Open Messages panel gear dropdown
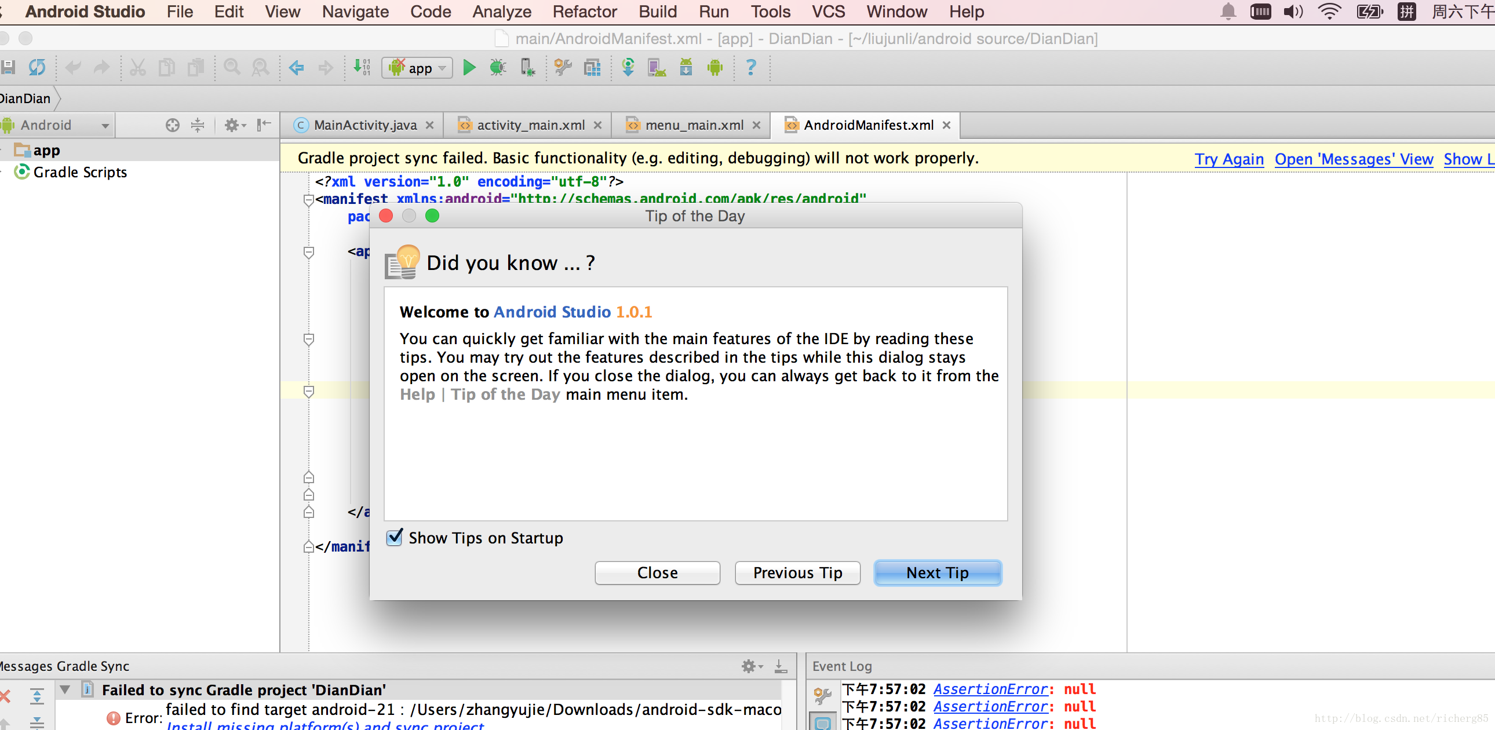Viewport: 1495px width, 730px height. click(x=753, y=666)
